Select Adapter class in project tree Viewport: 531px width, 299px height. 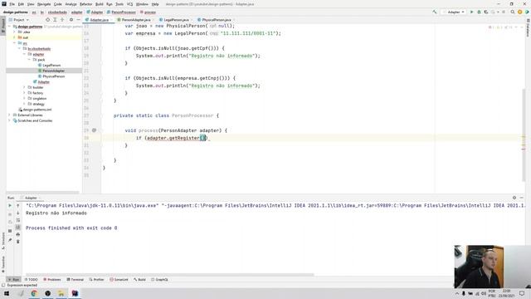coord(43,82)
